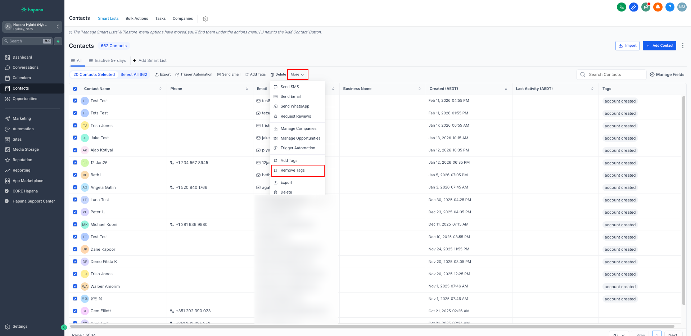Screen dimensions: 691x336
Task: Open the Hapana Hybrid account switcher
Action: point(32,27)
